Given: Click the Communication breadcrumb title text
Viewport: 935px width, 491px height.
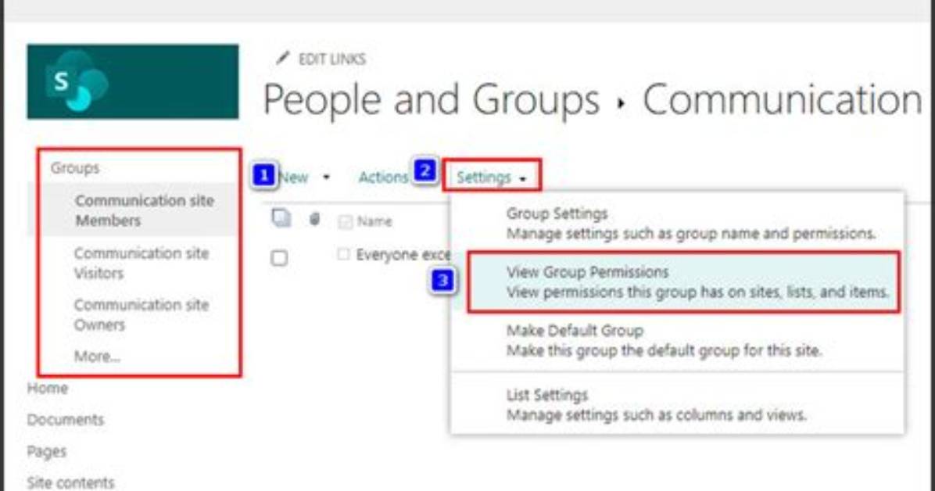Looking at the screenshot, I should coord(783,99).
